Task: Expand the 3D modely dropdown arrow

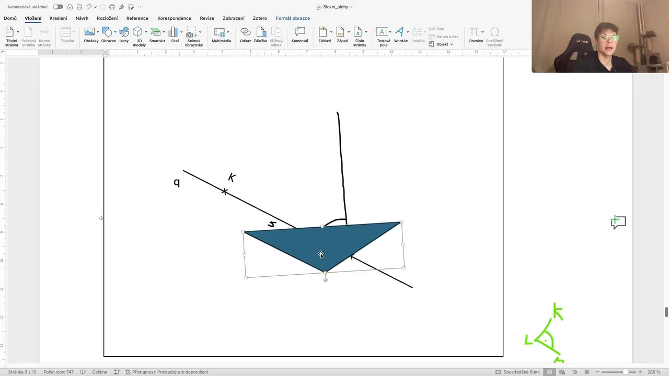Action: pos(146,32)
